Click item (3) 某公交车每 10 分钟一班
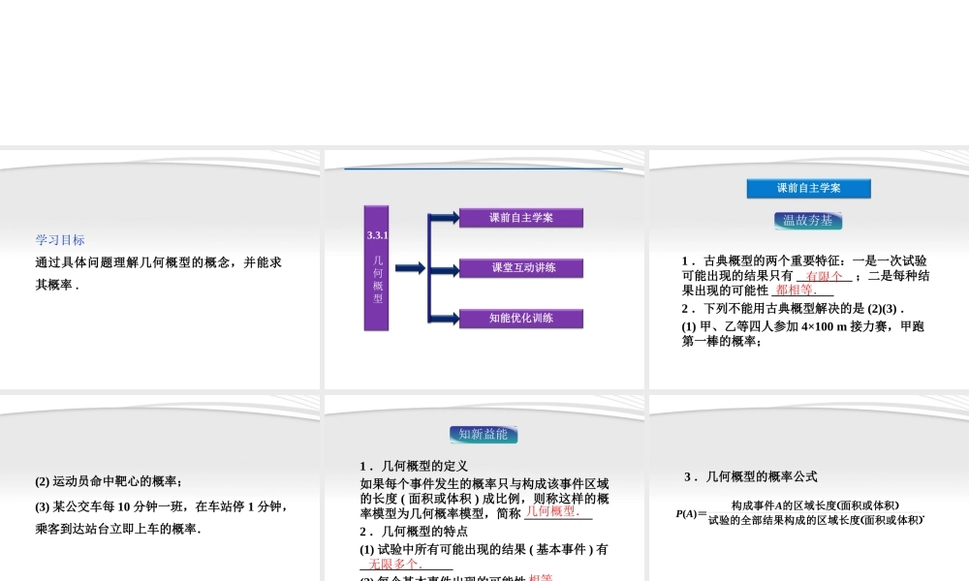Viewport: 969px width, 581px height. pyautogui.click(x=161, y=506)
